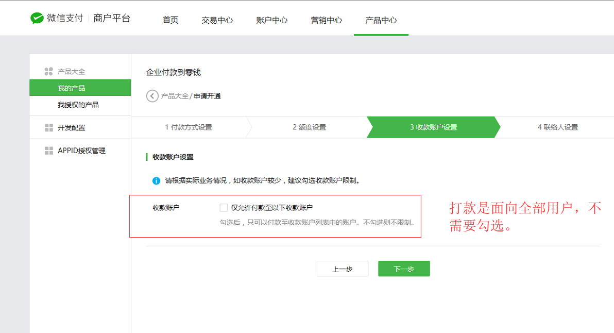The height and width of the screenshot is (333, 614).
Task: Click the 下一步 button
Action: coord(404,269)
